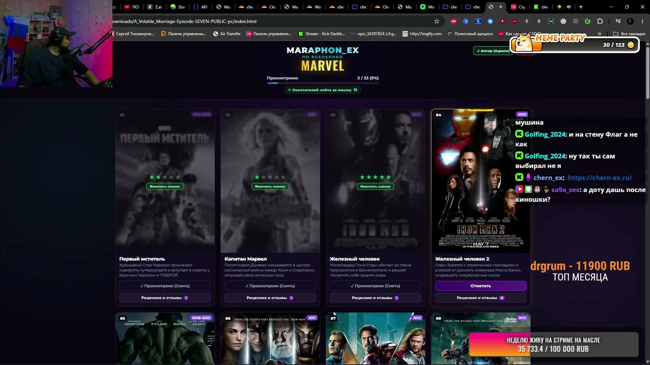Click Изменить оценку on Первый мститель
Viewport: 650px width, 365px height.
pyautogui.click(x=165, y=186)
